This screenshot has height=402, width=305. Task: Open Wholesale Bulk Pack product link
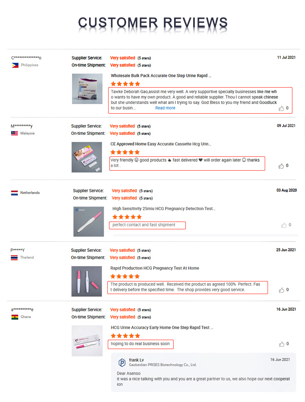[161, 76]
